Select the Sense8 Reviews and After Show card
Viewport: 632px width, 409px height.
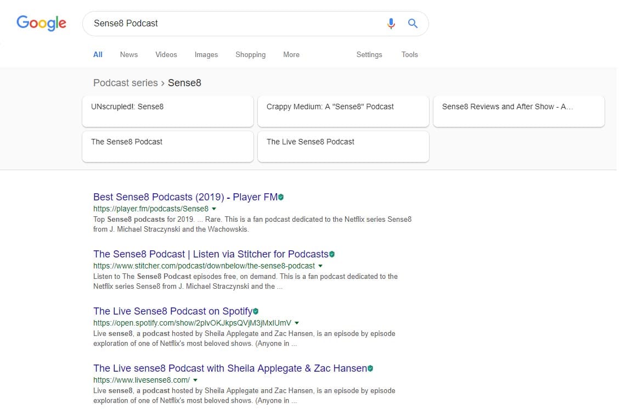[x=519, y=111]
